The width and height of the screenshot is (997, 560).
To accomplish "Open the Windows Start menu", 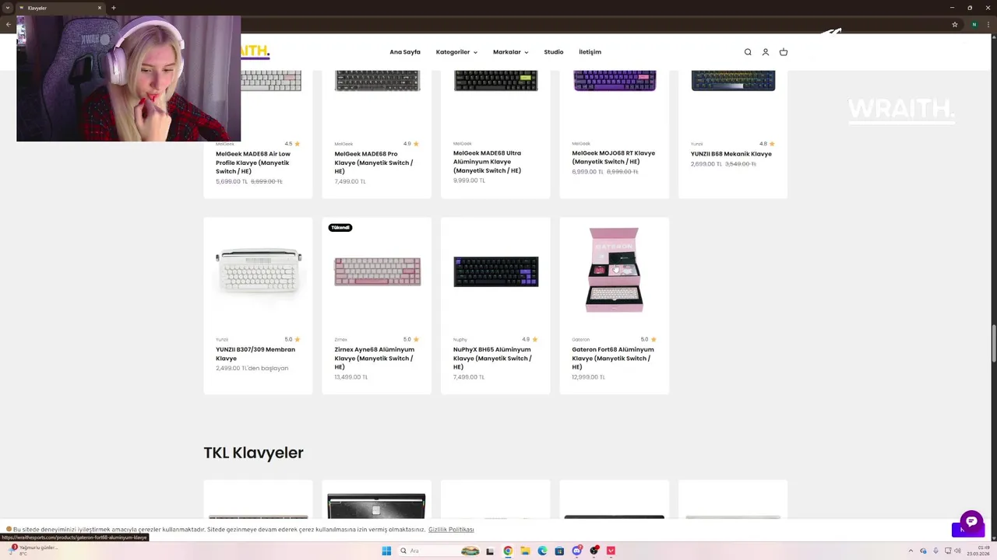I will pyautogui.click(x=386, y=551).
